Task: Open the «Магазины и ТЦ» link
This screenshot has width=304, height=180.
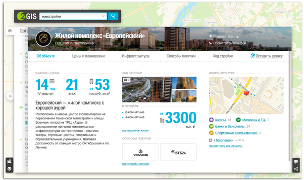Action: click(254, 120)
